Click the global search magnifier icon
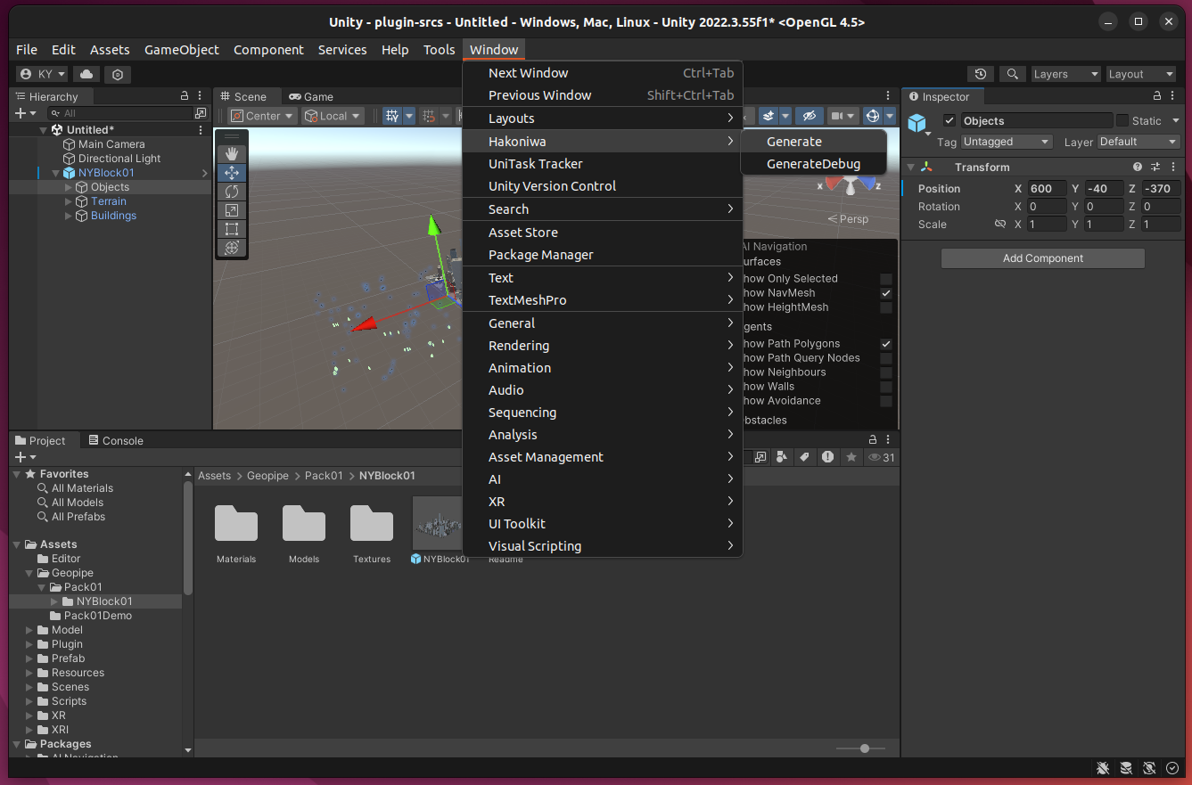Screen dimensions: 1192x785 point(1012,75)
